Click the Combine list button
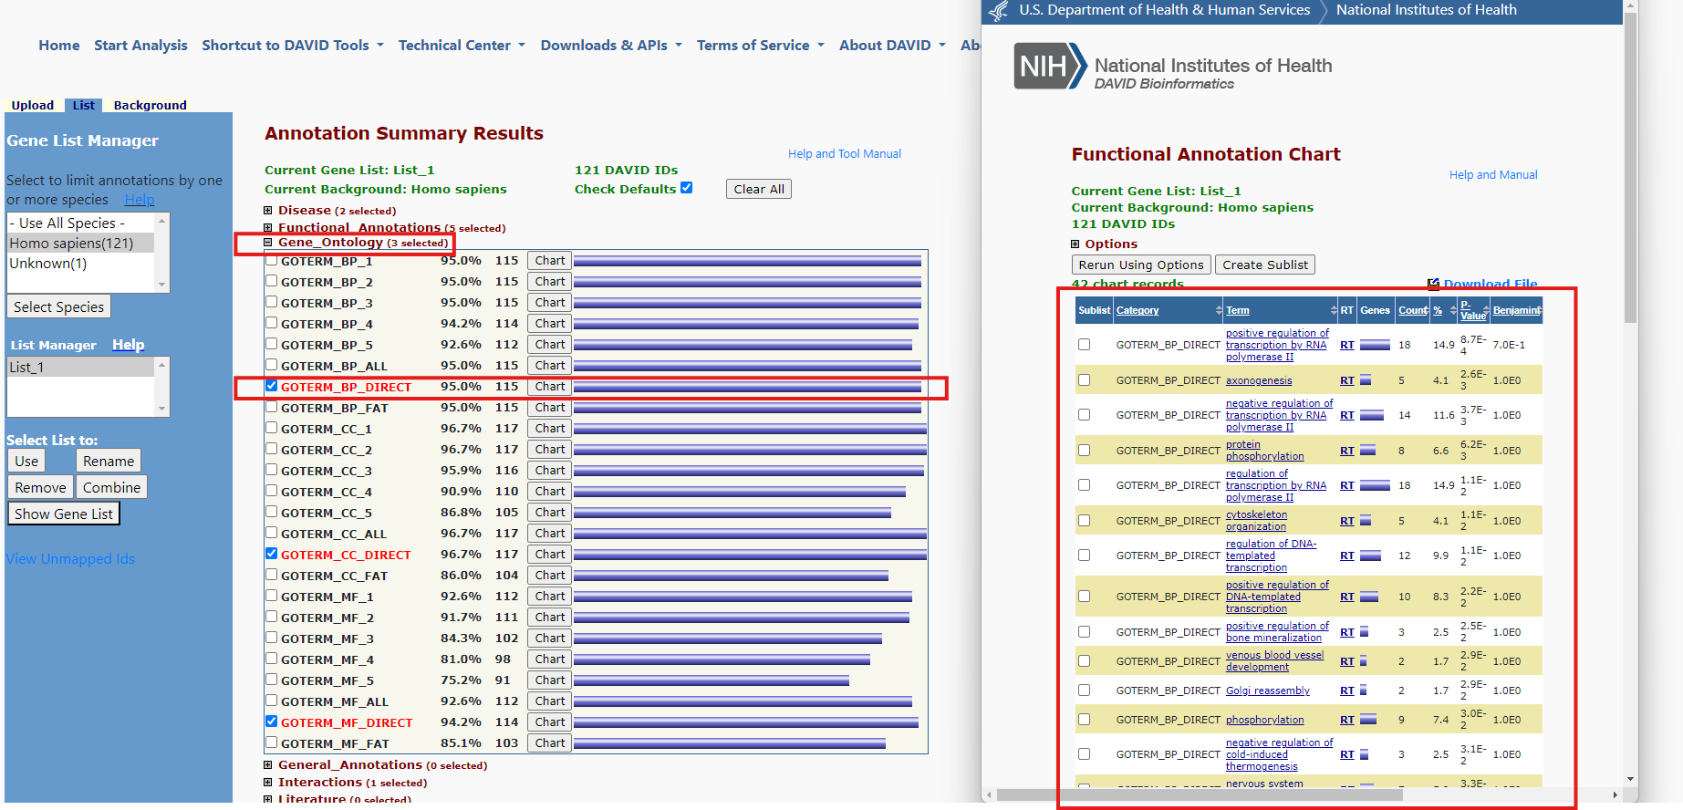Image resolution: width=1683 pixels, height=810 pixels. (111, 487)
